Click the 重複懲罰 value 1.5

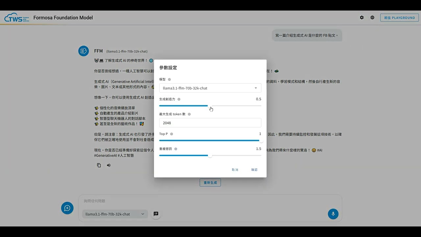pyautogui.click(x=259, y=149)
